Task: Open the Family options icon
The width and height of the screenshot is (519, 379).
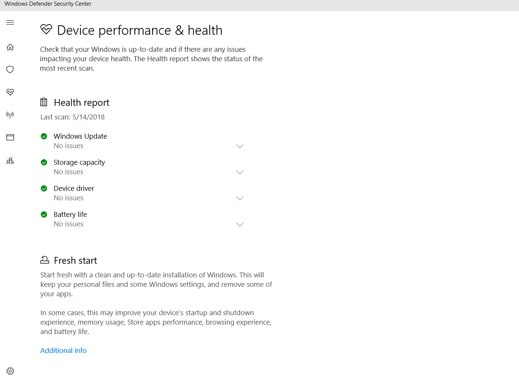Action: pos(10,161)
